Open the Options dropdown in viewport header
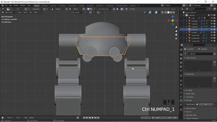The height and width of the screenshot is (122, 217). (x=174, y=9)
